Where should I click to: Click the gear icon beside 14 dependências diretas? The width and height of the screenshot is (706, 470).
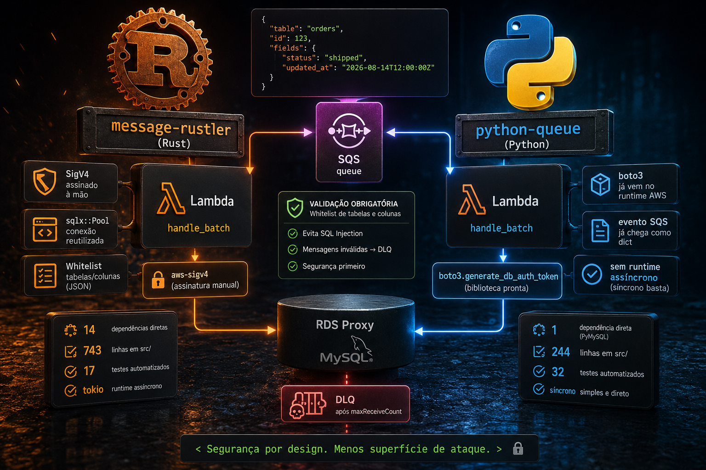click(x=70, y=330)
